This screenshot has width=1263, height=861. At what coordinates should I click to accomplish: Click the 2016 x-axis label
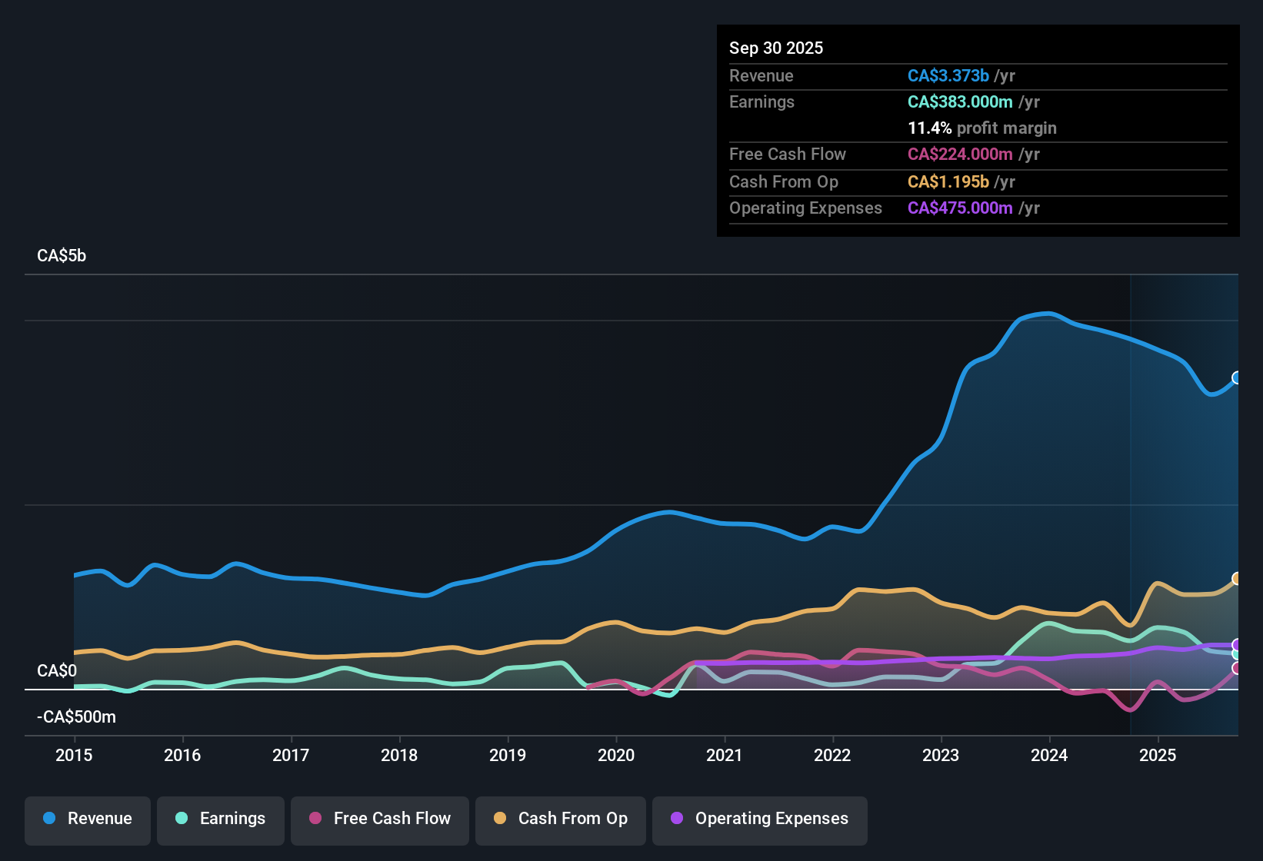(x=182, y=756)
